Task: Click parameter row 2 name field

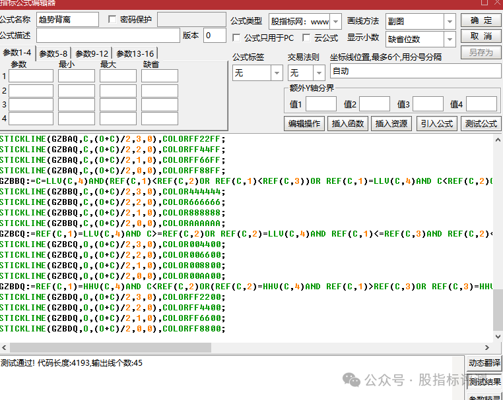Action: click(x=31, y=91)
